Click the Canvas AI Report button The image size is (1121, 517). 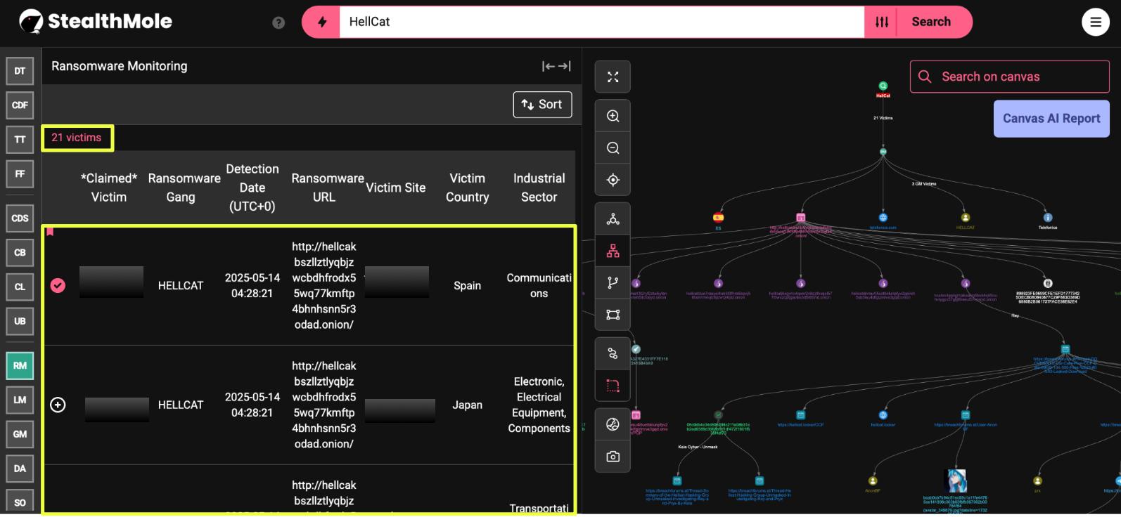tap(1051, 119)
